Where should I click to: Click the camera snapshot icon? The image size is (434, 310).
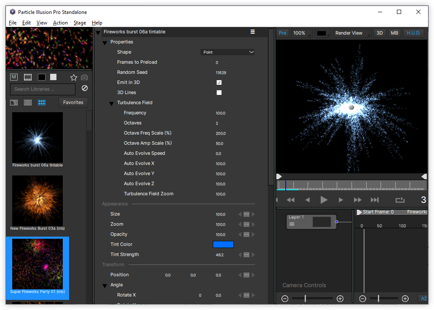tap(84, 78)
